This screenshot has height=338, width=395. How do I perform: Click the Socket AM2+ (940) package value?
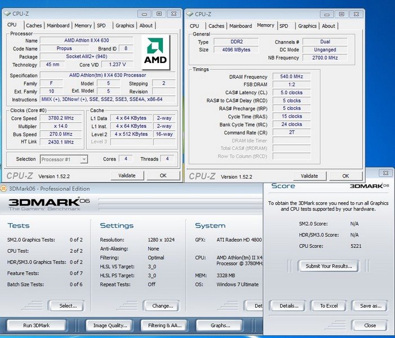[x=86, y=56]
